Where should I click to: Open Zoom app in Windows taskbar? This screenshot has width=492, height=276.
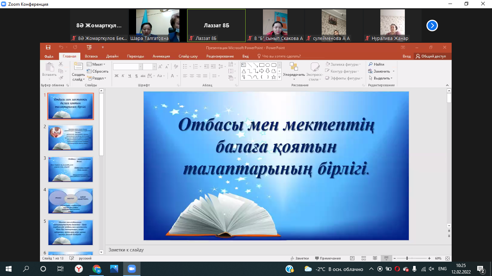(x=131, y=269)
